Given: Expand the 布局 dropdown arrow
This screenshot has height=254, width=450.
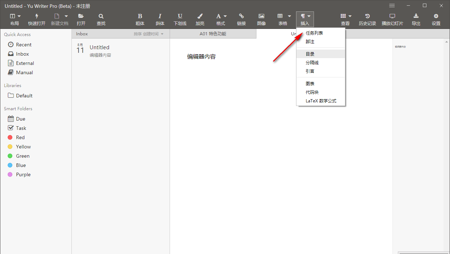Looking at the screenshot, I should pyautogui.click(x=19, y=16).
